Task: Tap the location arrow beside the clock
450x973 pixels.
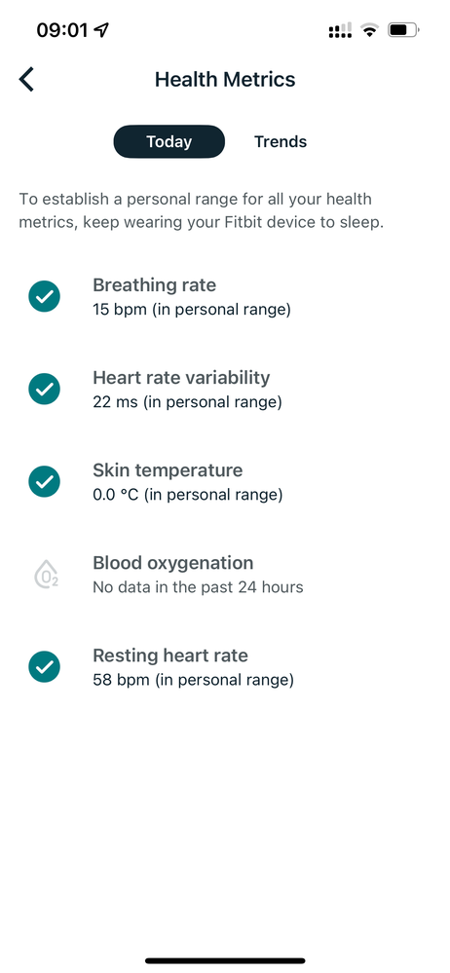Action: tap(102, 29)
